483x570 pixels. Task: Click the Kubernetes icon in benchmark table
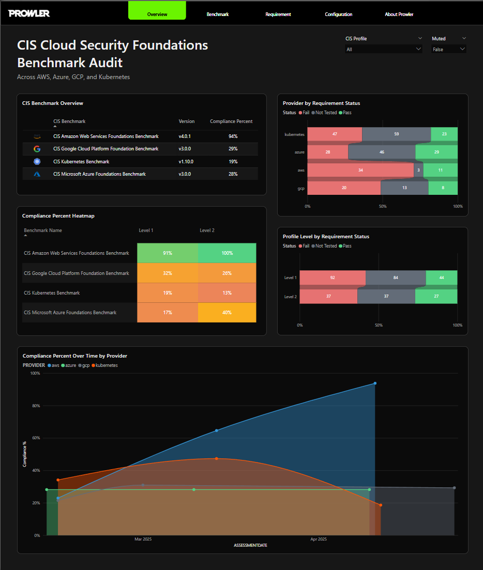coord(37,161)
